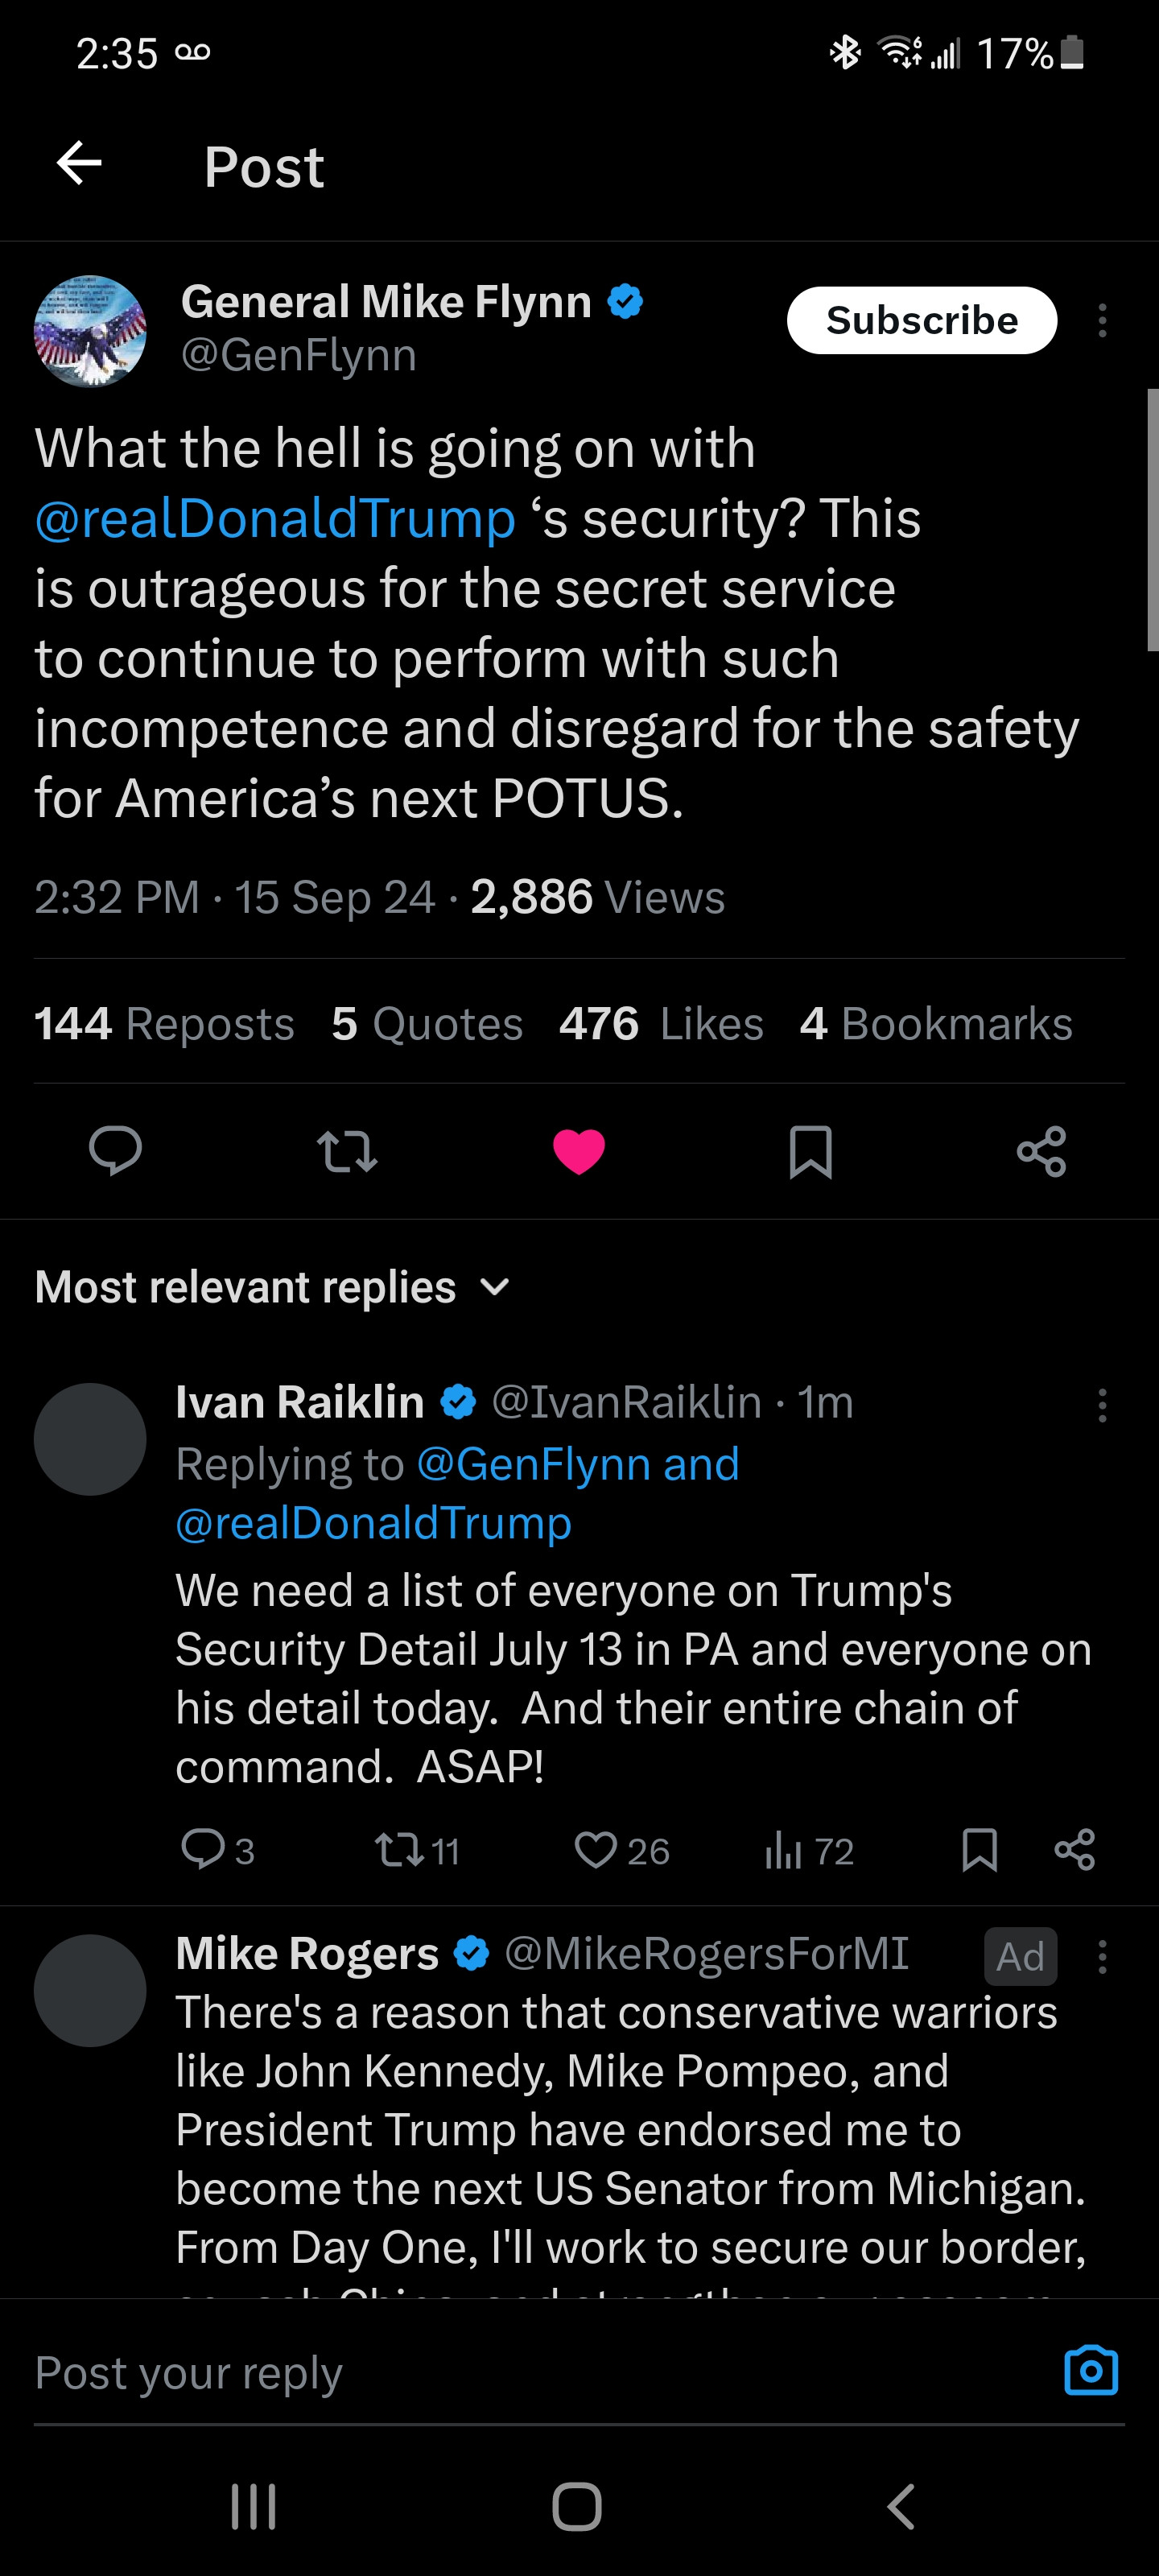View the 144 Reposts list
The image size is (1159, 2576).
164,1023
